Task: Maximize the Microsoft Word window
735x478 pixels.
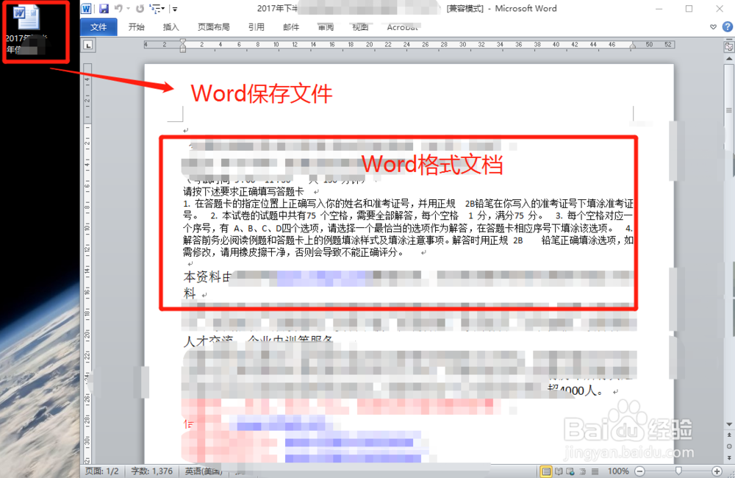Action: pos(689,8)
